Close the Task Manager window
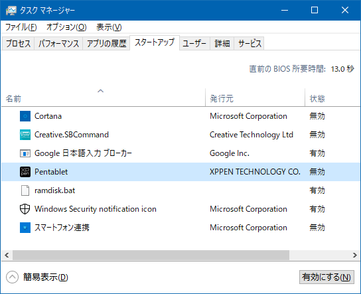This screenshot has height=294, width=361. (x=345, y=10)
